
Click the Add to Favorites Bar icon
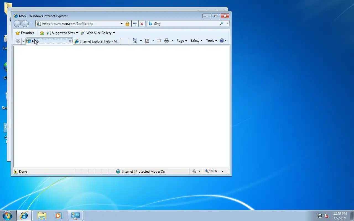tap(42, 33)
